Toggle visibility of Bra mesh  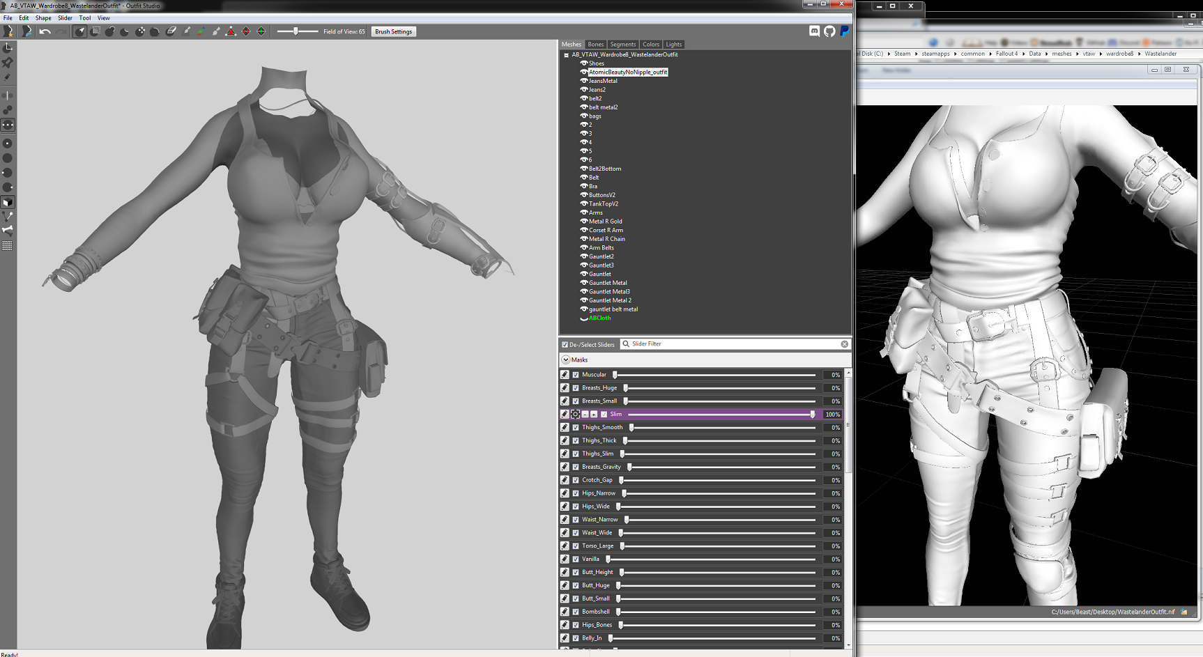584,186
